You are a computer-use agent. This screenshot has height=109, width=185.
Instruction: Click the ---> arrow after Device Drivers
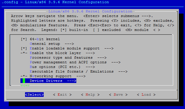[x=72, y=81]
